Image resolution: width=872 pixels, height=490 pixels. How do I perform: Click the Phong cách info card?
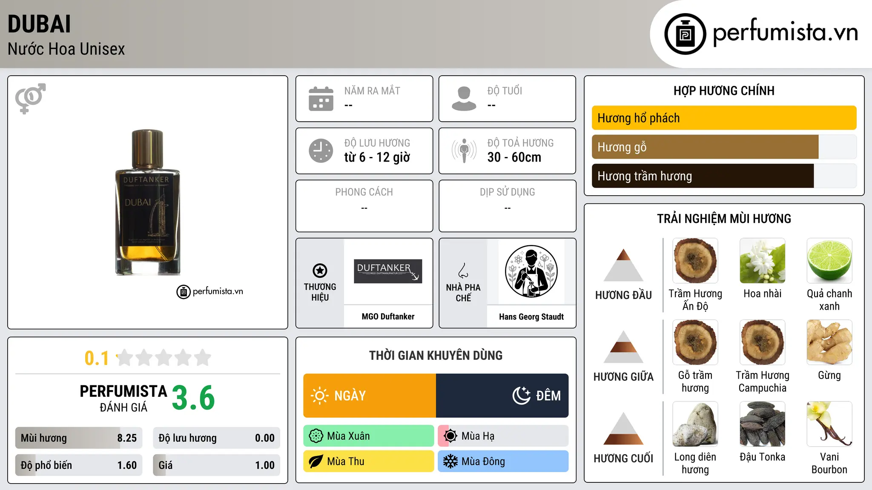[x=364, y=206]
